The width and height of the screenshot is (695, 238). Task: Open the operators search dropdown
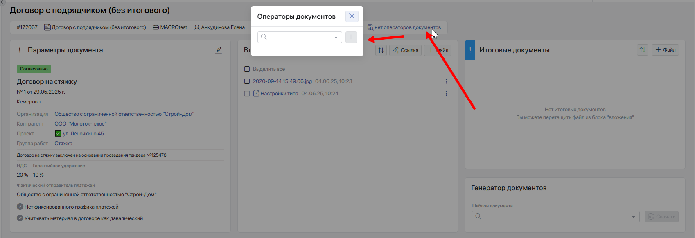point(336,37)
